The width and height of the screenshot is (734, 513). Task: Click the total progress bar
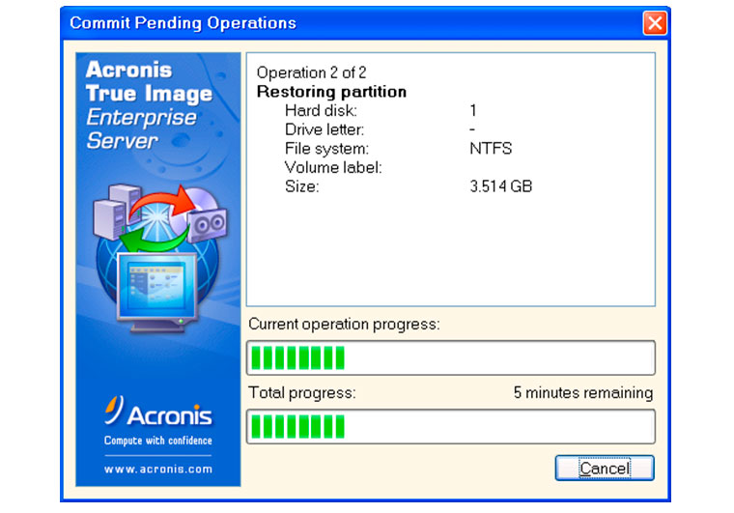[451, 426]
